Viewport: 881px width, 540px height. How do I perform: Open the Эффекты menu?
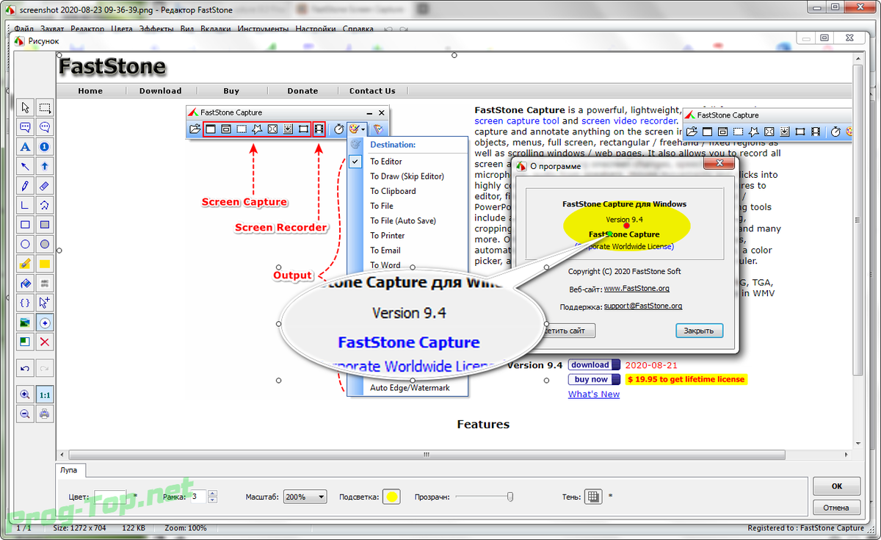pyautogui.click(x=156, y=29)
